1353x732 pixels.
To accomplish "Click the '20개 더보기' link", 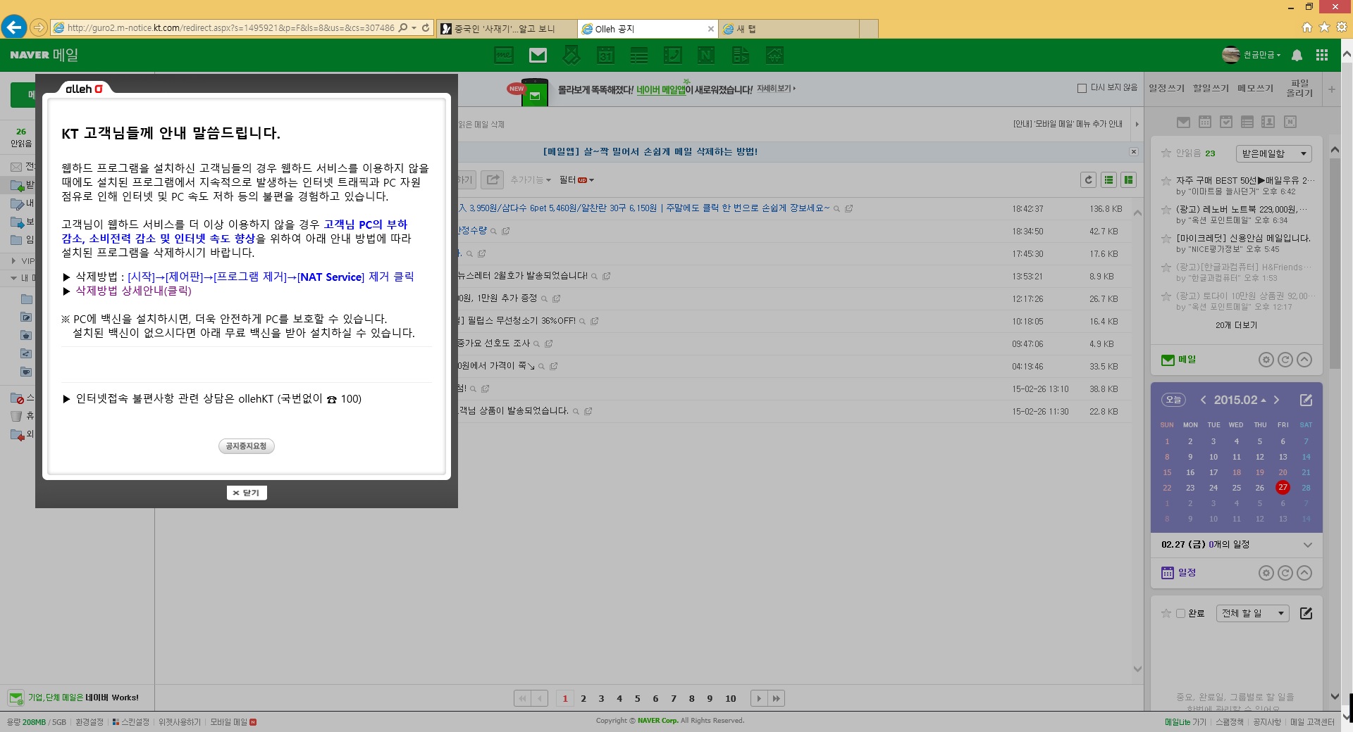I will click(1236, 325).
